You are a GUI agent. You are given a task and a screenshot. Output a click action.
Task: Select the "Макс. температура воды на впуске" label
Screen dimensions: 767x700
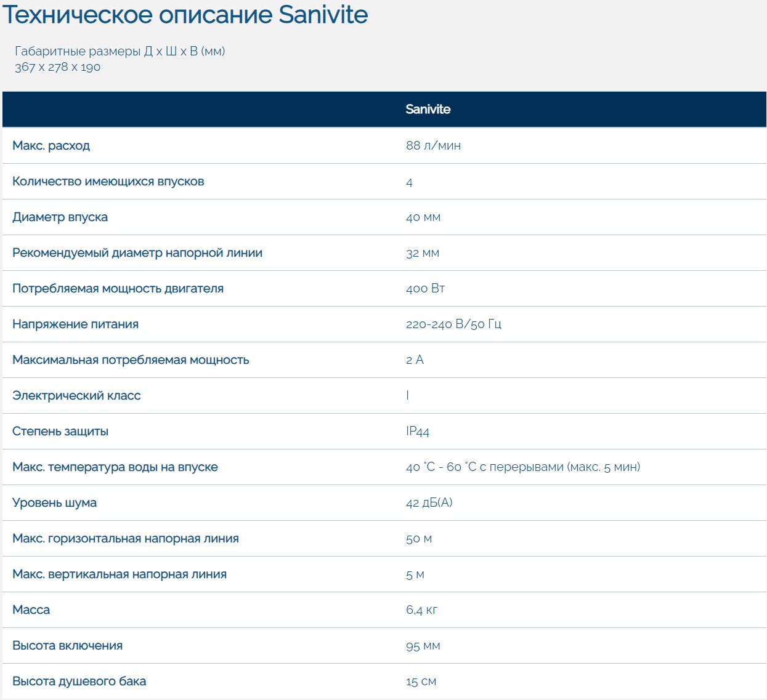[x=115, y=467]
